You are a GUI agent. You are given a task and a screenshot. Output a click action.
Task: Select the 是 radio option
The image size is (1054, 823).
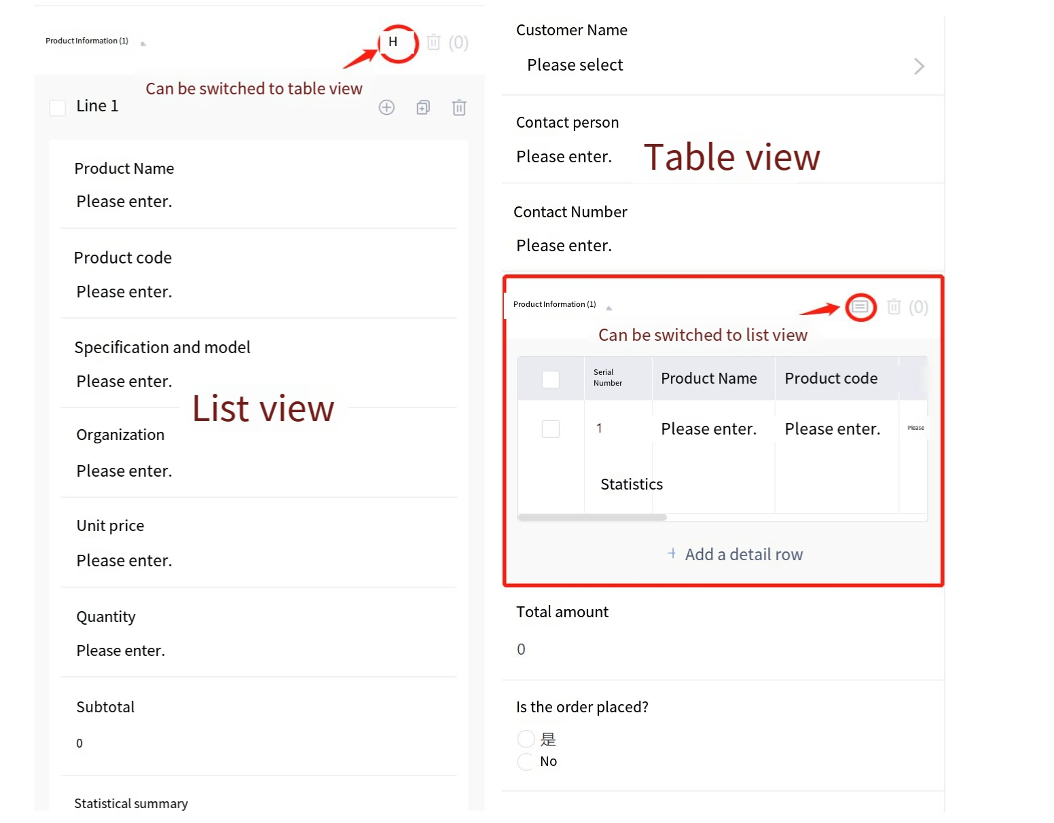coord(526,739)
